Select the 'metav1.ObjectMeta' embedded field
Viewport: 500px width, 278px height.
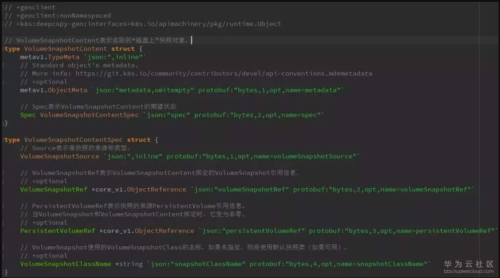click(53, 90)
